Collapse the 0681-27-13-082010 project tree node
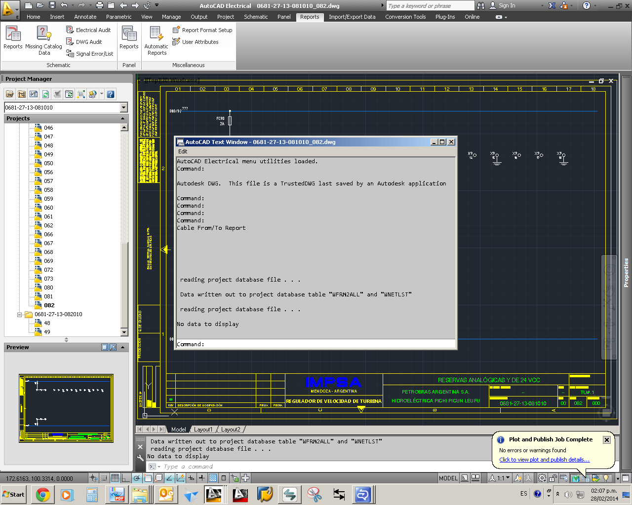The width and height of the screenshot is (632, 505). click(x=20, y=315)
